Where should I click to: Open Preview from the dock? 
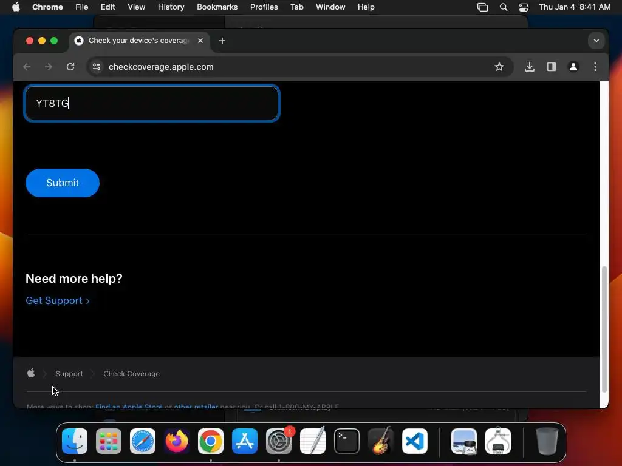point(463,441)
